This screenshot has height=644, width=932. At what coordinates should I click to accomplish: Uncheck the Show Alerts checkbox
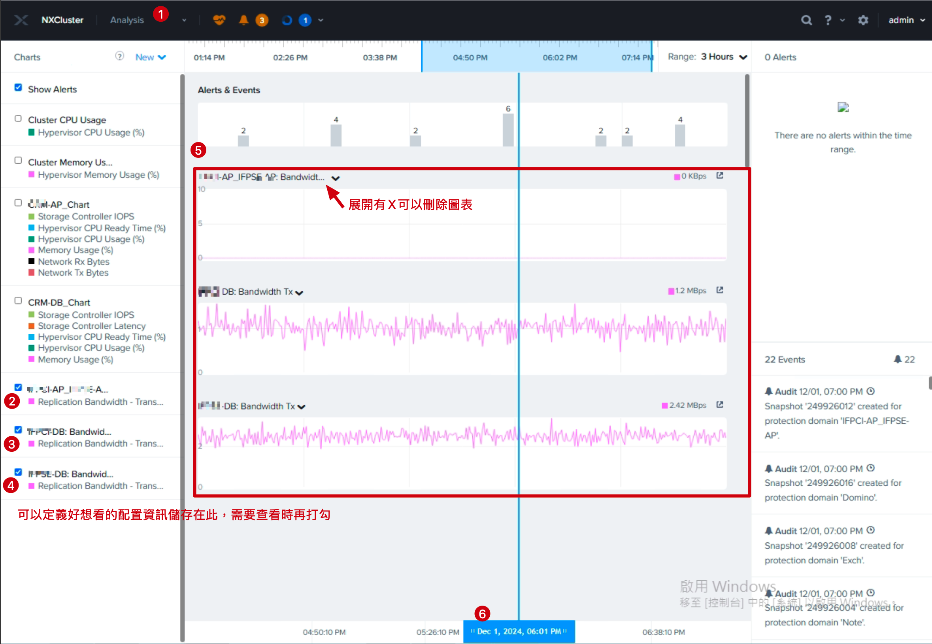tap(18, 87)
